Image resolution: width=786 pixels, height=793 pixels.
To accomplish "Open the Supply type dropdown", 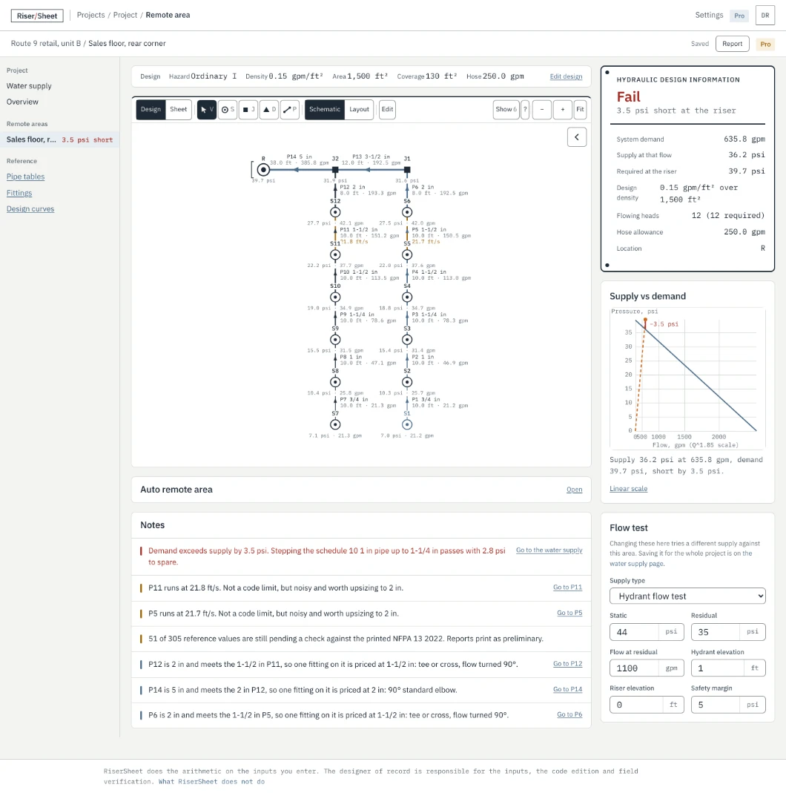I will [x=687, y=596].
